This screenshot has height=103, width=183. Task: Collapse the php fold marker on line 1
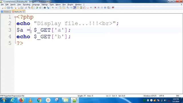click(x=15, y=17)
